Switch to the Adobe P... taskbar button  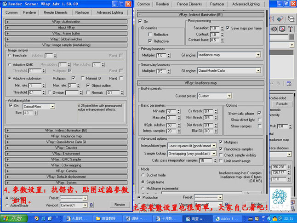coord(228,219)
